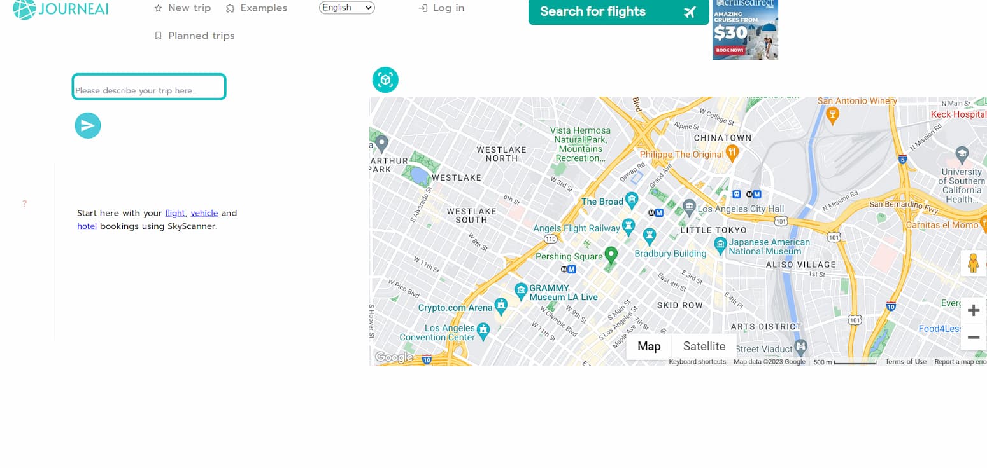Open the English language dropdown
The image size is (987, 468).
click(347, 8)
